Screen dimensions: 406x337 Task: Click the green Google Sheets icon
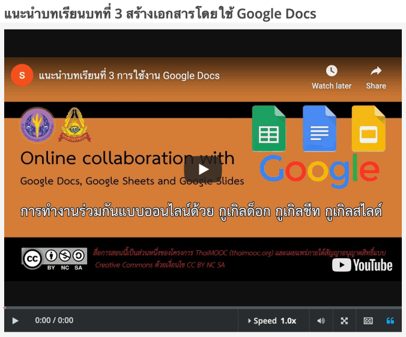pos(269,128)
